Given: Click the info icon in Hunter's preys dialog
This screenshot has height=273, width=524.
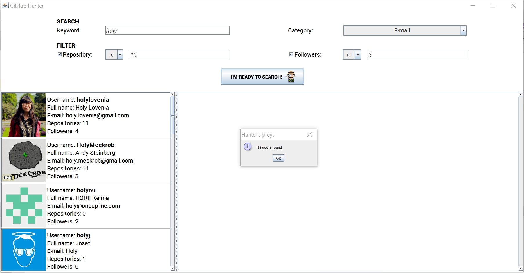Looking at the screenshot, I should click(247, 147).
